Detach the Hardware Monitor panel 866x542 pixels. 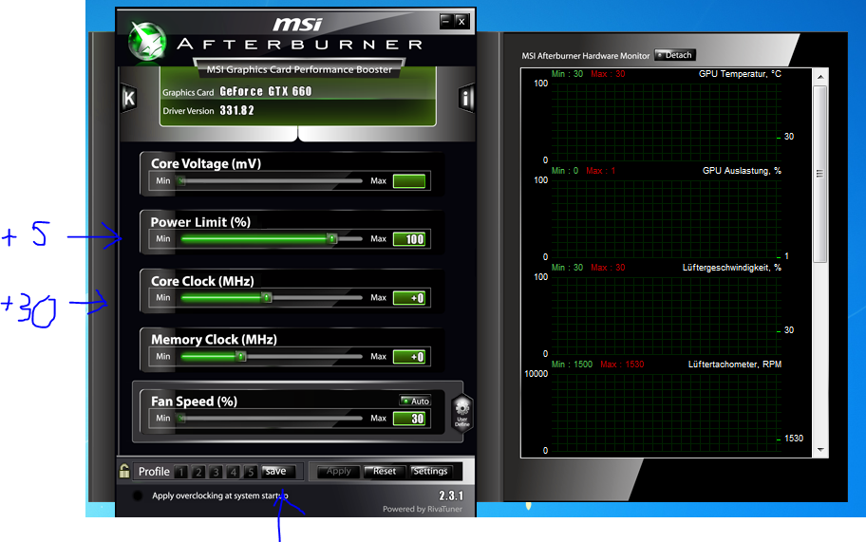click(674, 55)
